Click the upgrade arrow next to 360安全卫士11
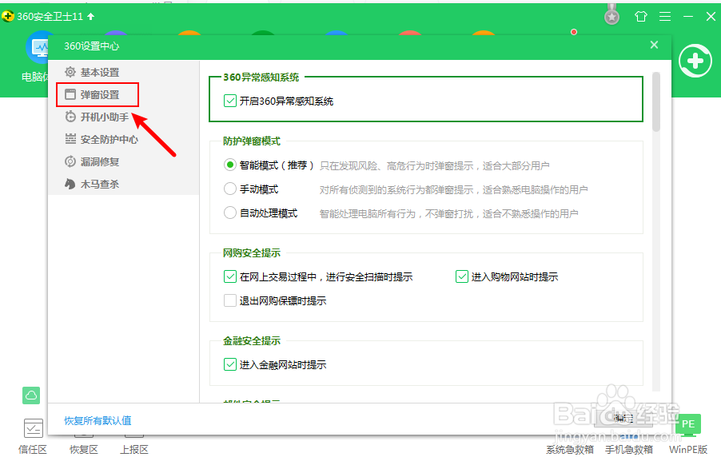Viewport: 721px width, 461px height. [91, 17]
